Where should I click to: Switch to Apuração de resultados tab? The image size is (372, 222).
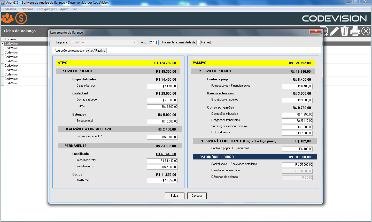69,51
